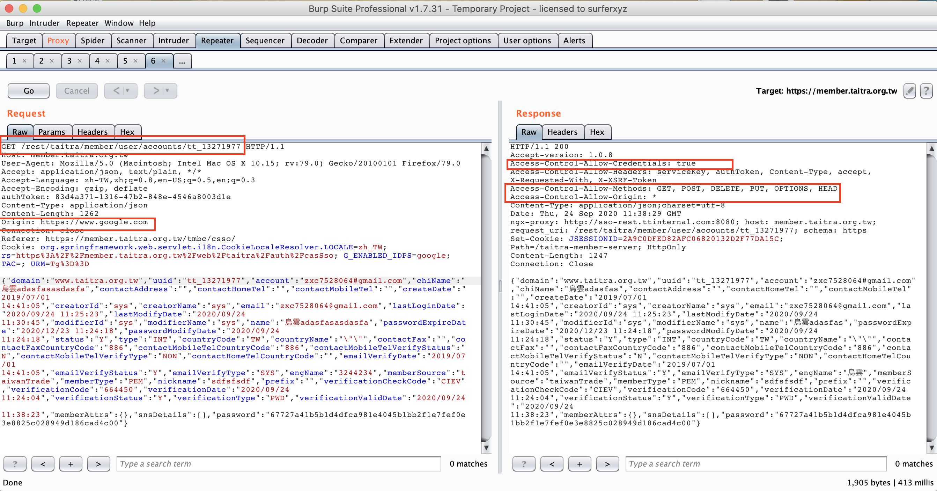This screenshot has height=491, width=937.
Task: Click the plus options button in Request search
Action: click(71, 464)
